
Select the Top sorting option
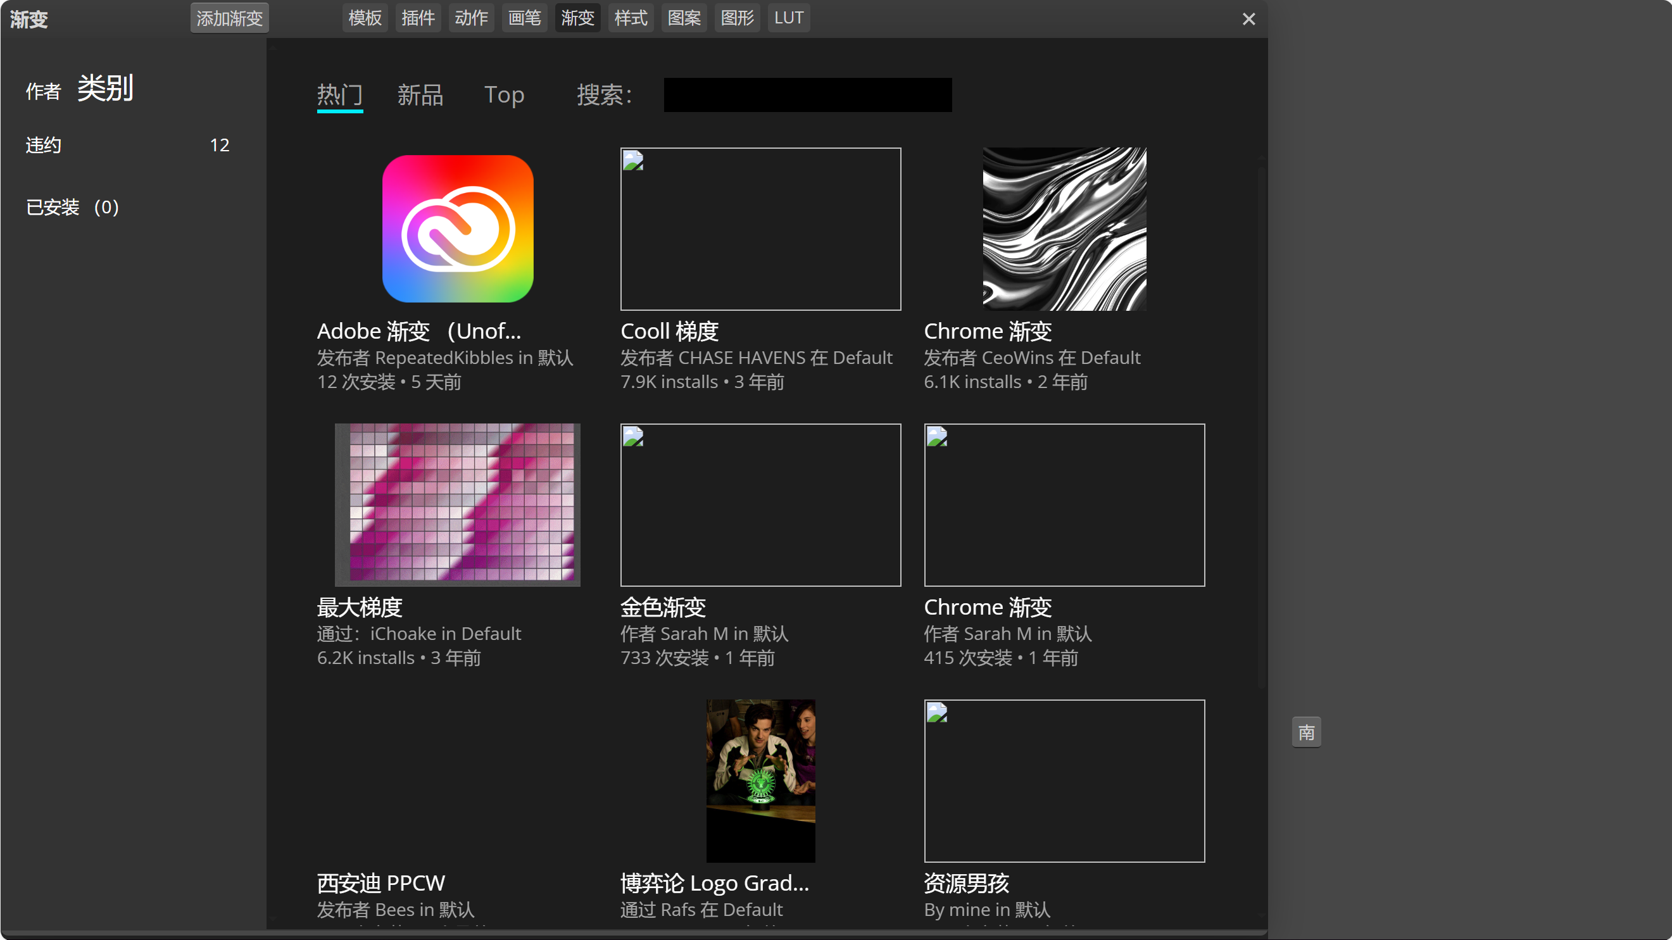coord(505,95)
